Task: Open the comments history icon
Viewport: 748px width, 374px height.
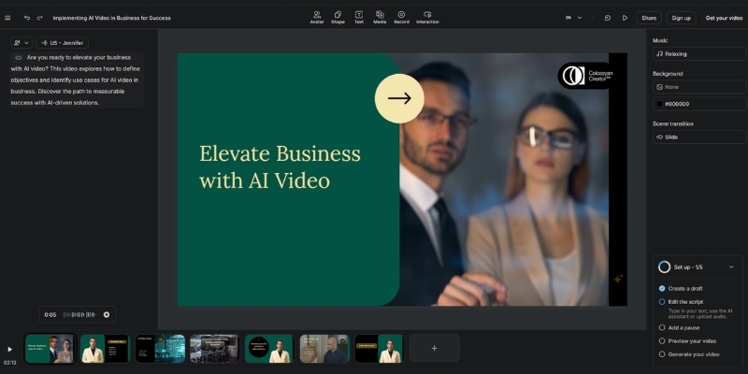Action: coord(607,18)
